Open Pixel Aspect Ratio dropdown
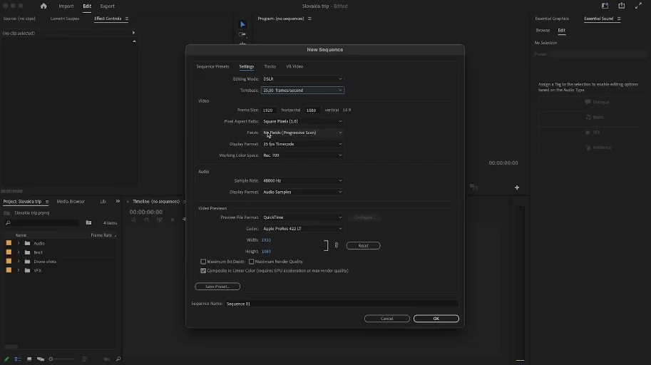Image resolution: width=651 pixels, height=365 pixels. [302, 121]
